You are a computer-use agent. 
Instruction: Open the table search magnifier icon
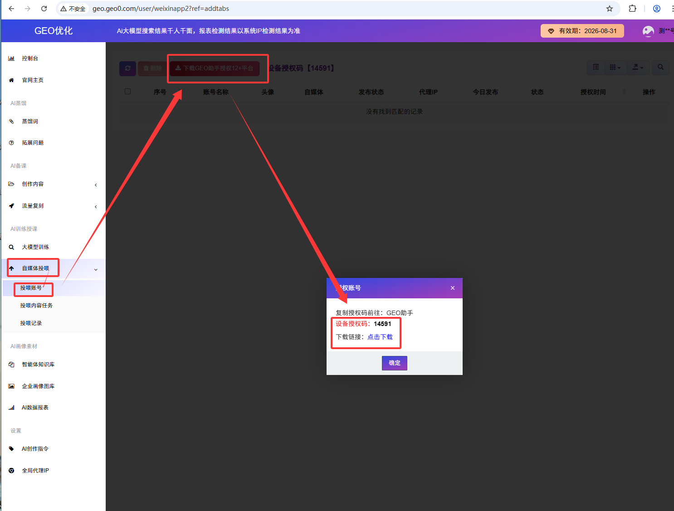pos(660,68)
